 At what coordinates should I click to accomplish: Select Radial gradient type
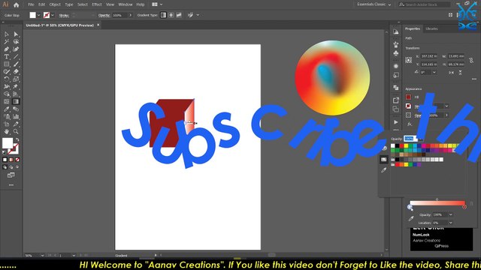[x=171, y=15]
